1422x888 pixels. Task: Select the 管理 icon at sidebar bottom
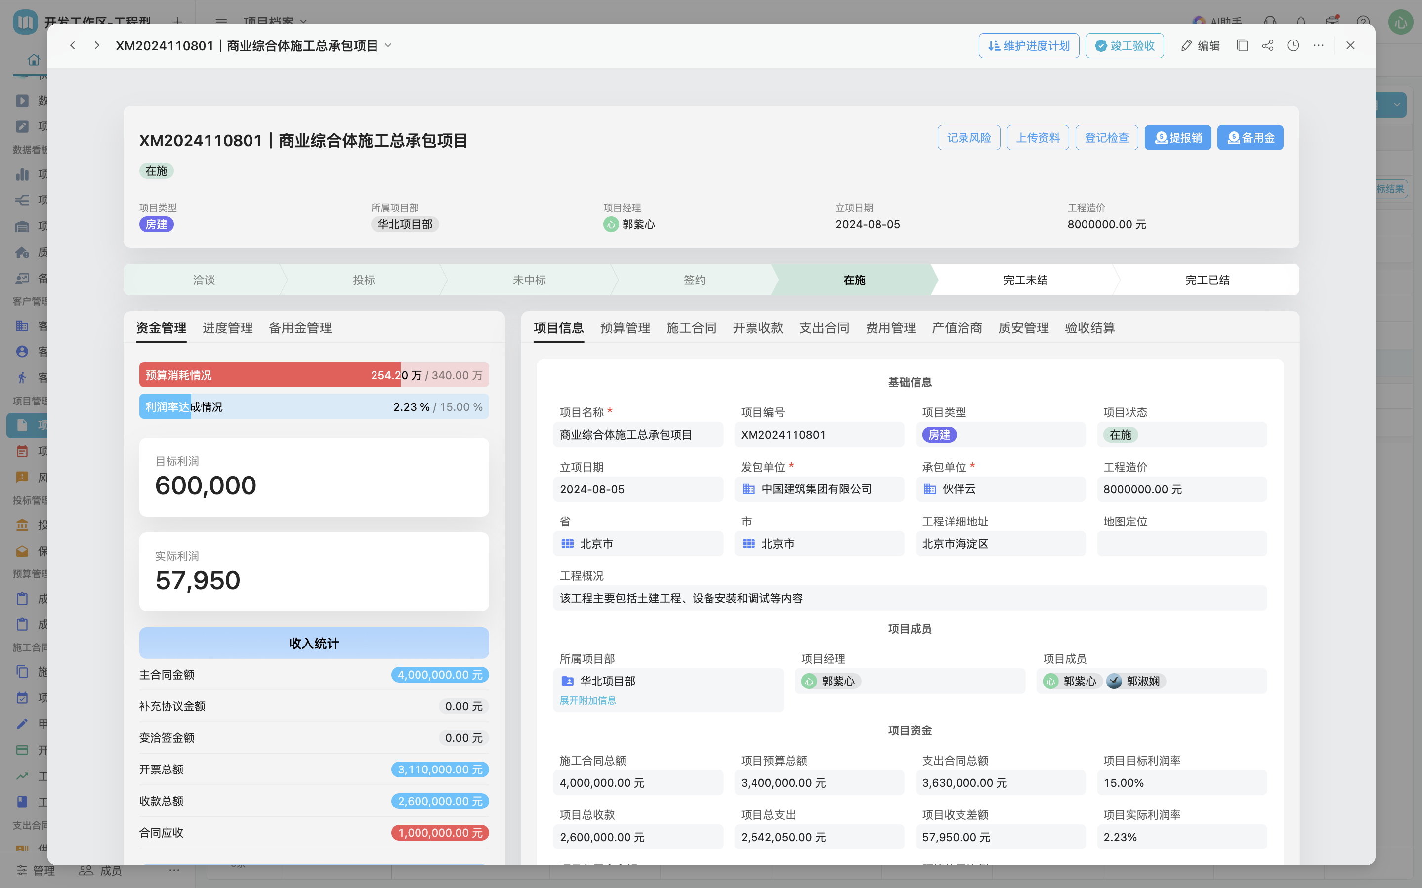click(22, 870)
